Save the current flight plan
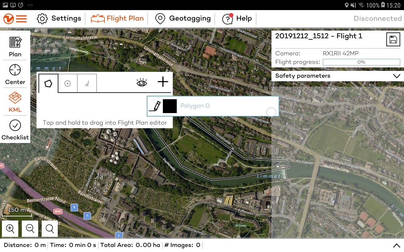The height and width of the screenshot is (252, 404). point(393,39)
